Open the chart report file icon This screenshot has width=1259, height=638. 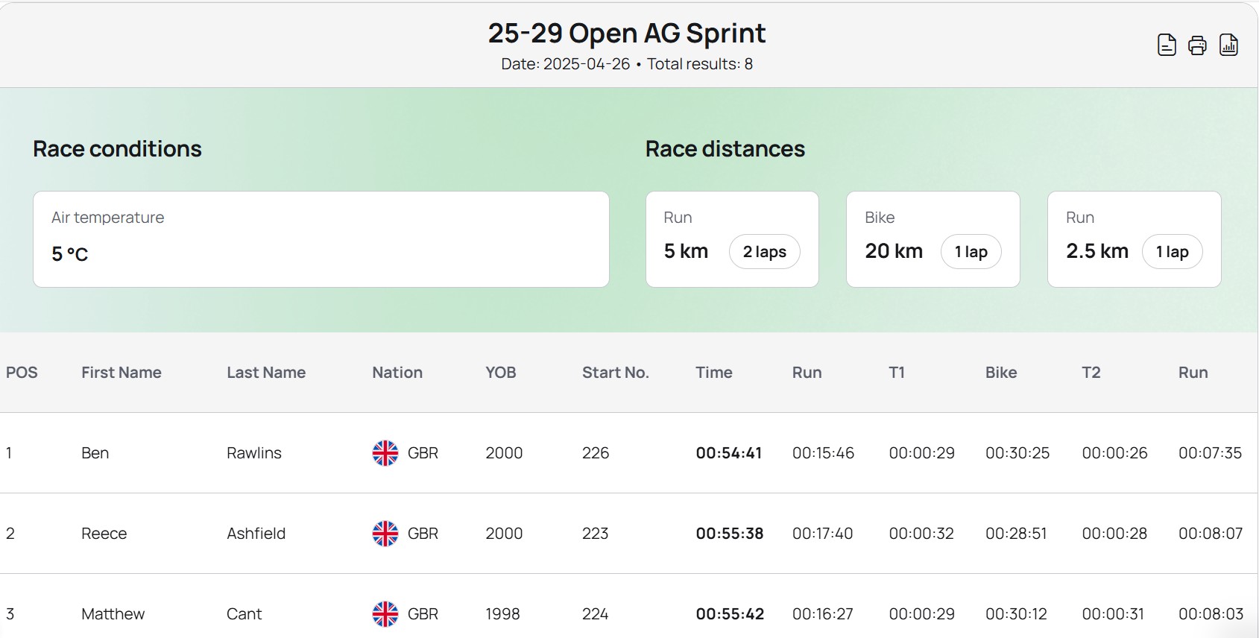tap(1228, 45)
